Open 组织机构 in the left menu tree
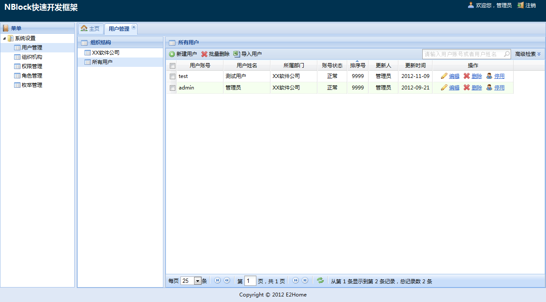 [32, 57]
